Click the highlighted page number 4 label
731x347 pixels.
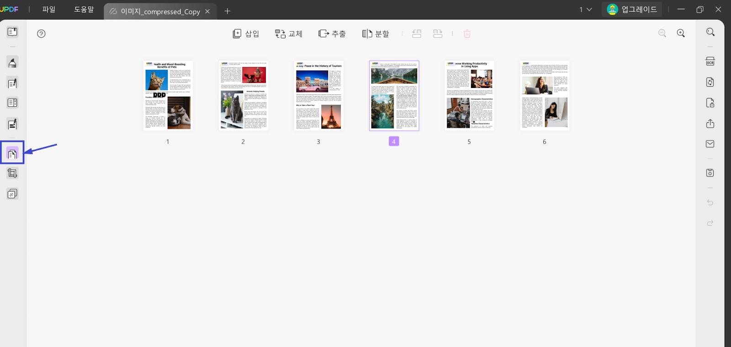click(x=394, y=141)
